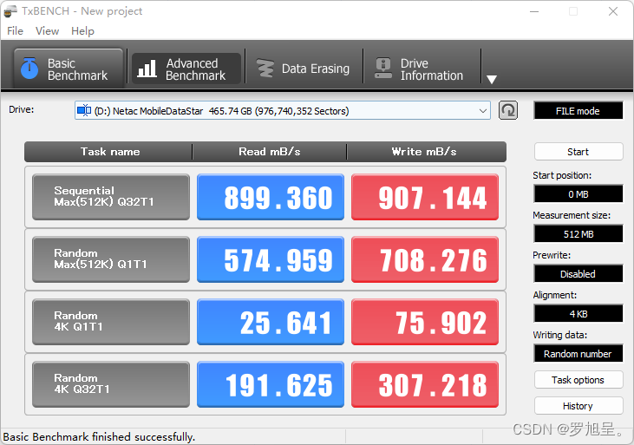Click the Drive Information disk icon
Viewport: 634px width, 445px height.
point(383,69)
